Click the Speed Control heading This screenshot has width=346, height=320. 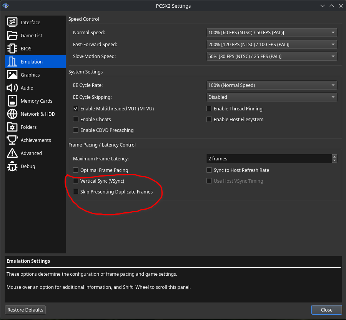click(84, 19)
